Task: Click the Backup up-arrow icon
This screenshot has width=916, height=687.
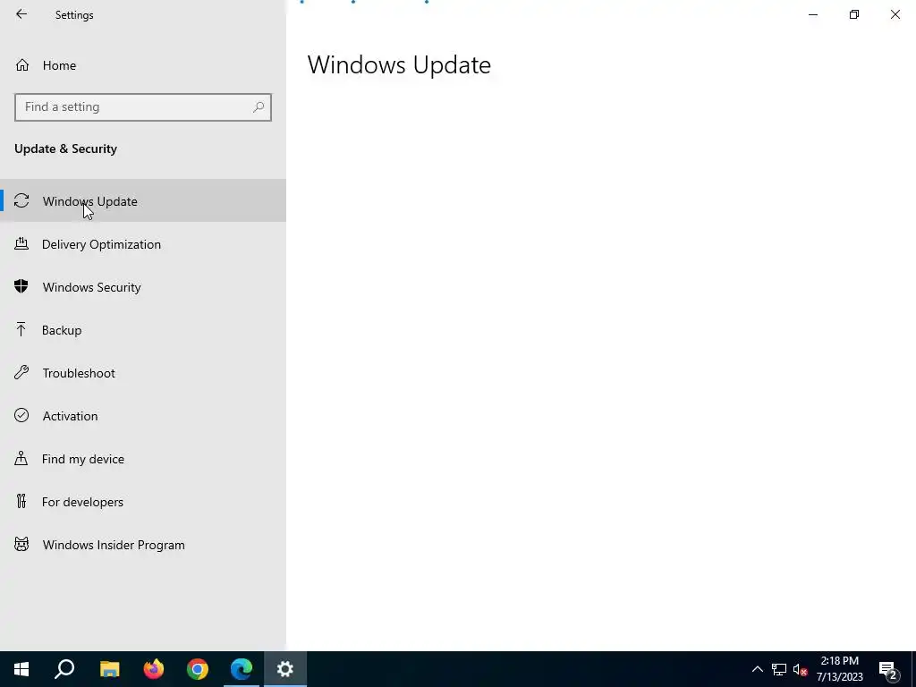Action: coord(21,329)
